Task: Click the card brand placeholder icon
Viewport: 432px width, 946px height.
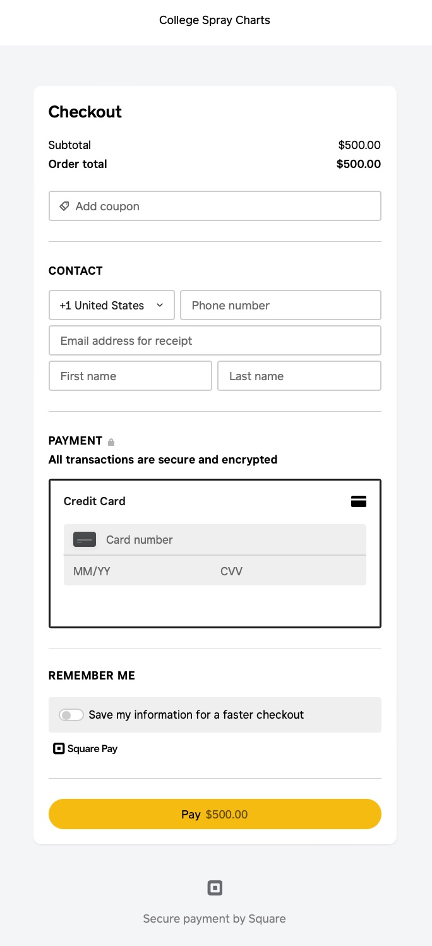Action: [x=85, y=540]
